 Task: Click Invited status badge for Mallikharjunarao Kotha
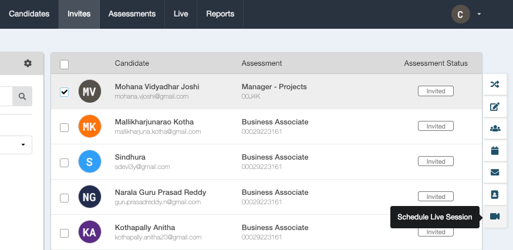point(436,126)
